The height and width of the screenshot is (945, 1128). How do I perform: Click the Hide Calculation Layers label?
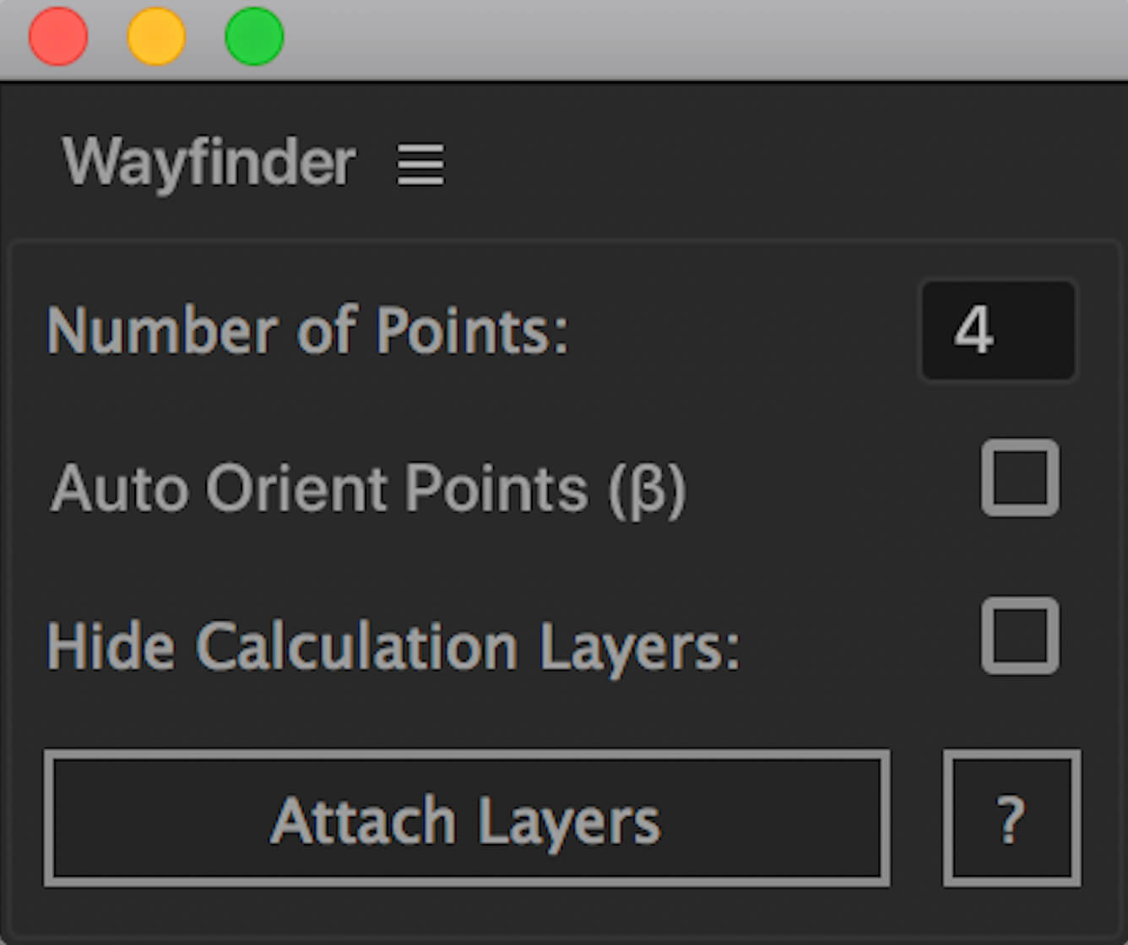[x=393, y=648]
